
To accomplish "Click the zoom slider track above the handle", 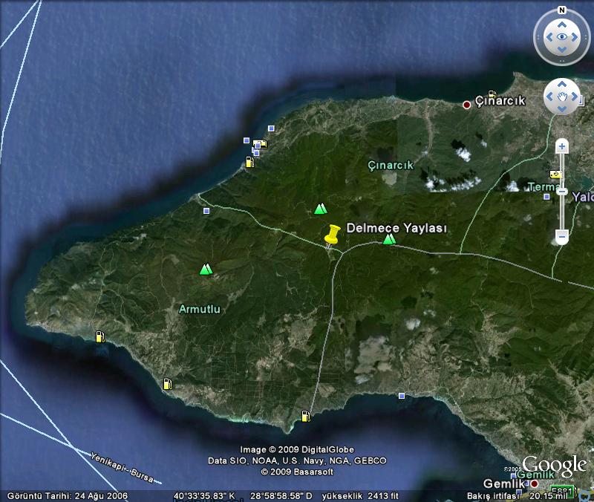I will point(562,171).
